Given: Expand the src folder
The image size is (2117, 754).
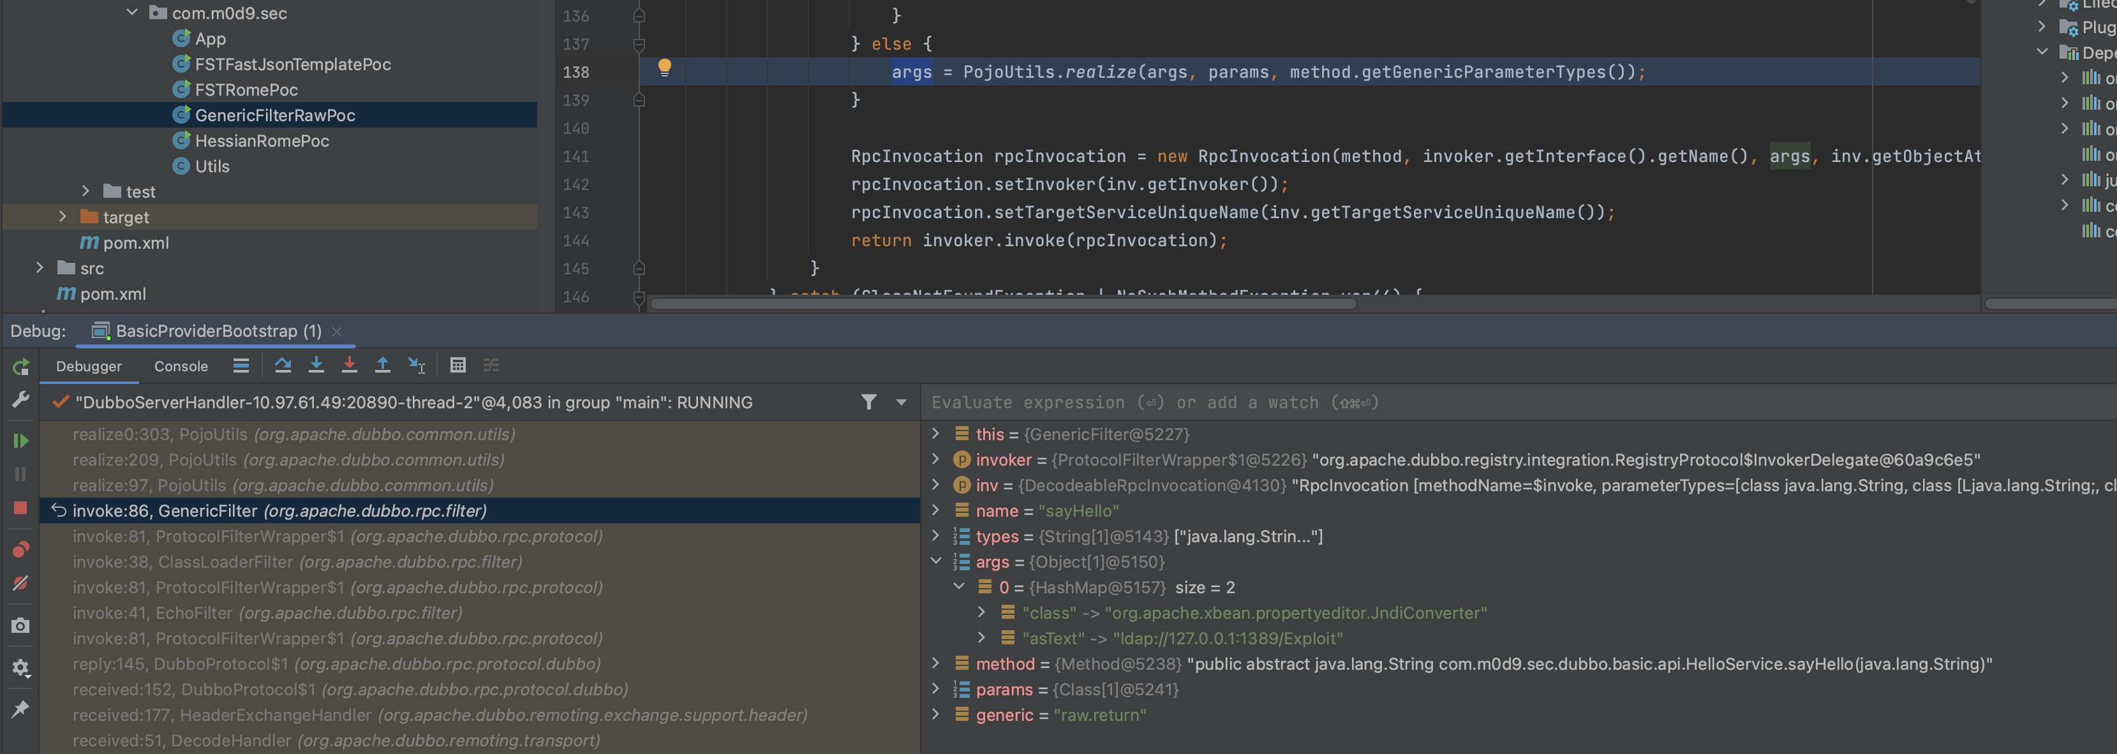Looking at the screenshot, I should tap(40, 267).
